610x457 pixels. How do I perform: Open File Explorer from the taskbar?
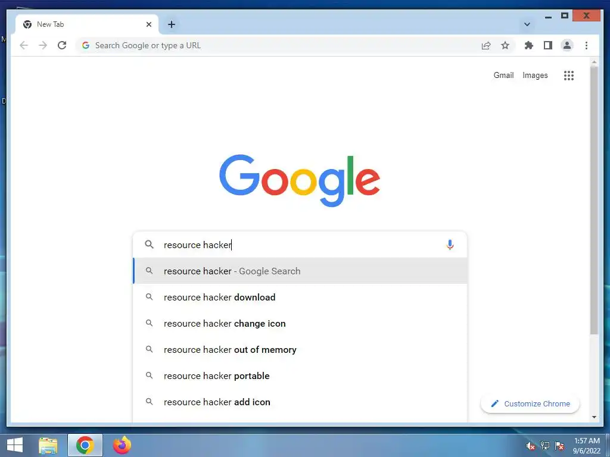48,445
